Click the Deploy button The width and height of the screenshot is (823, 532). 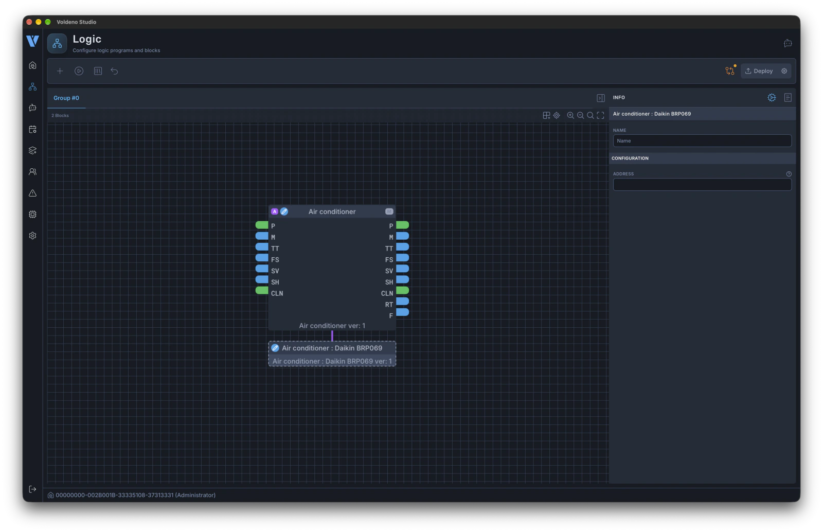coord(759,71)
